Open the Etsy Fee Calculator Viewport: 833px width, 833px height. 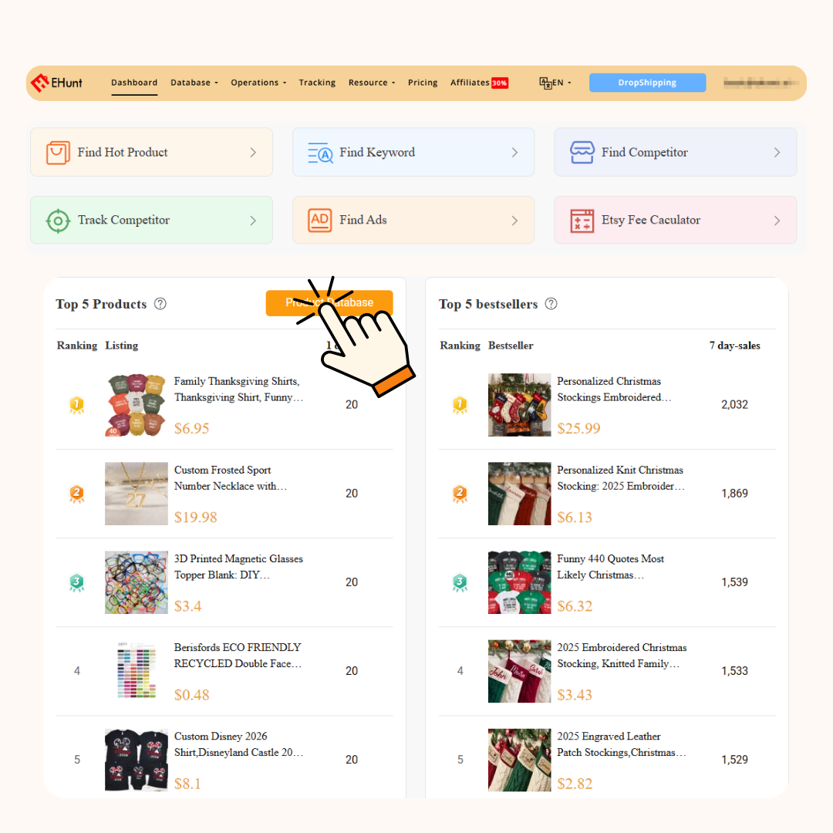pos(675,220)
